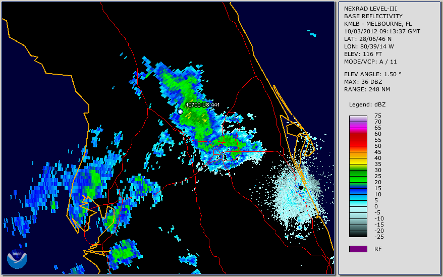Select the 'MODE/VCP: A / 11' line
Viewport: 443px width, 277px height.
[370, 62]
